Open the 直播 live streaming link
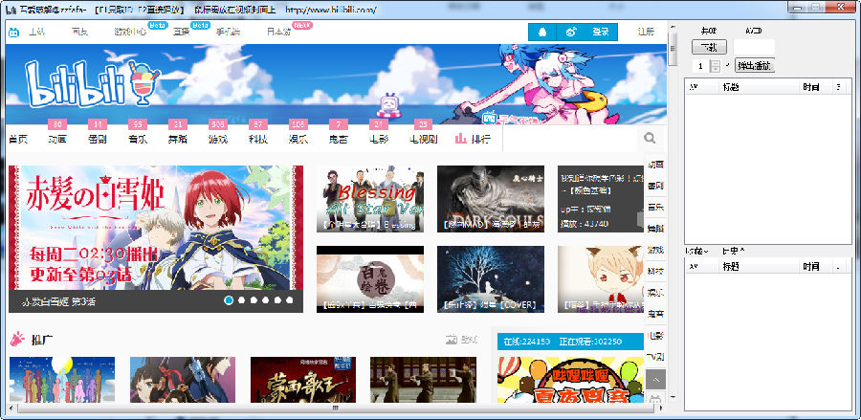The image size is (861, 420). coord(181,32)
